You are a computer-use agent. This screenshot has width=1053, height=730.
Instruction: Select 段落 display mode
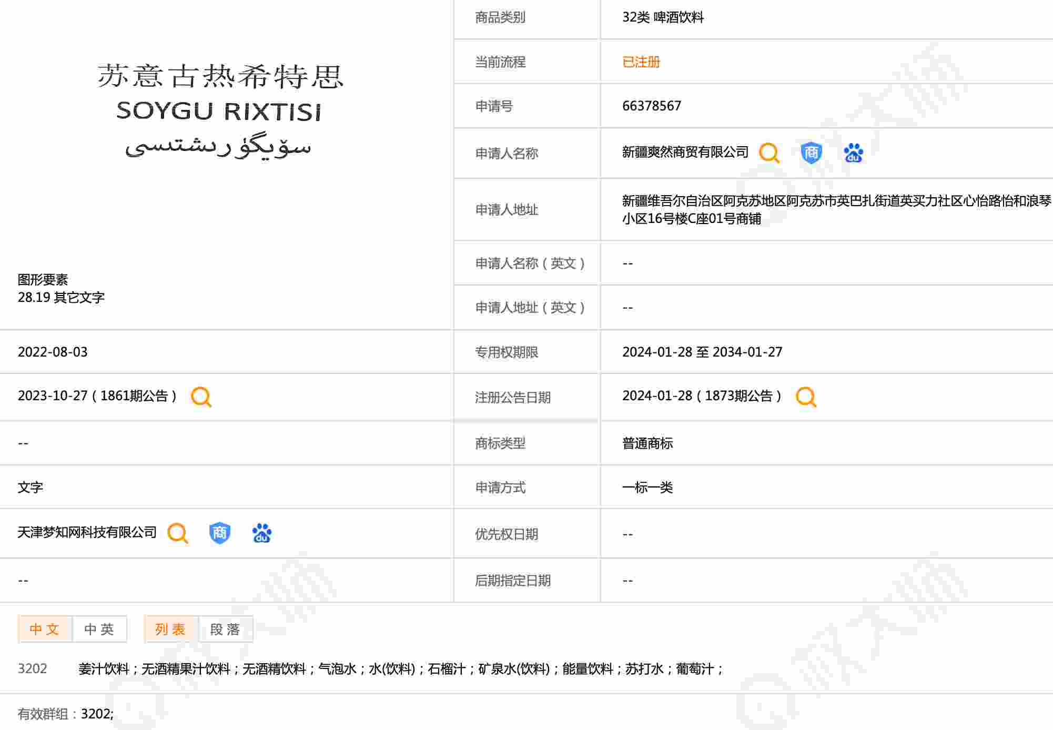tap(226, 629)
